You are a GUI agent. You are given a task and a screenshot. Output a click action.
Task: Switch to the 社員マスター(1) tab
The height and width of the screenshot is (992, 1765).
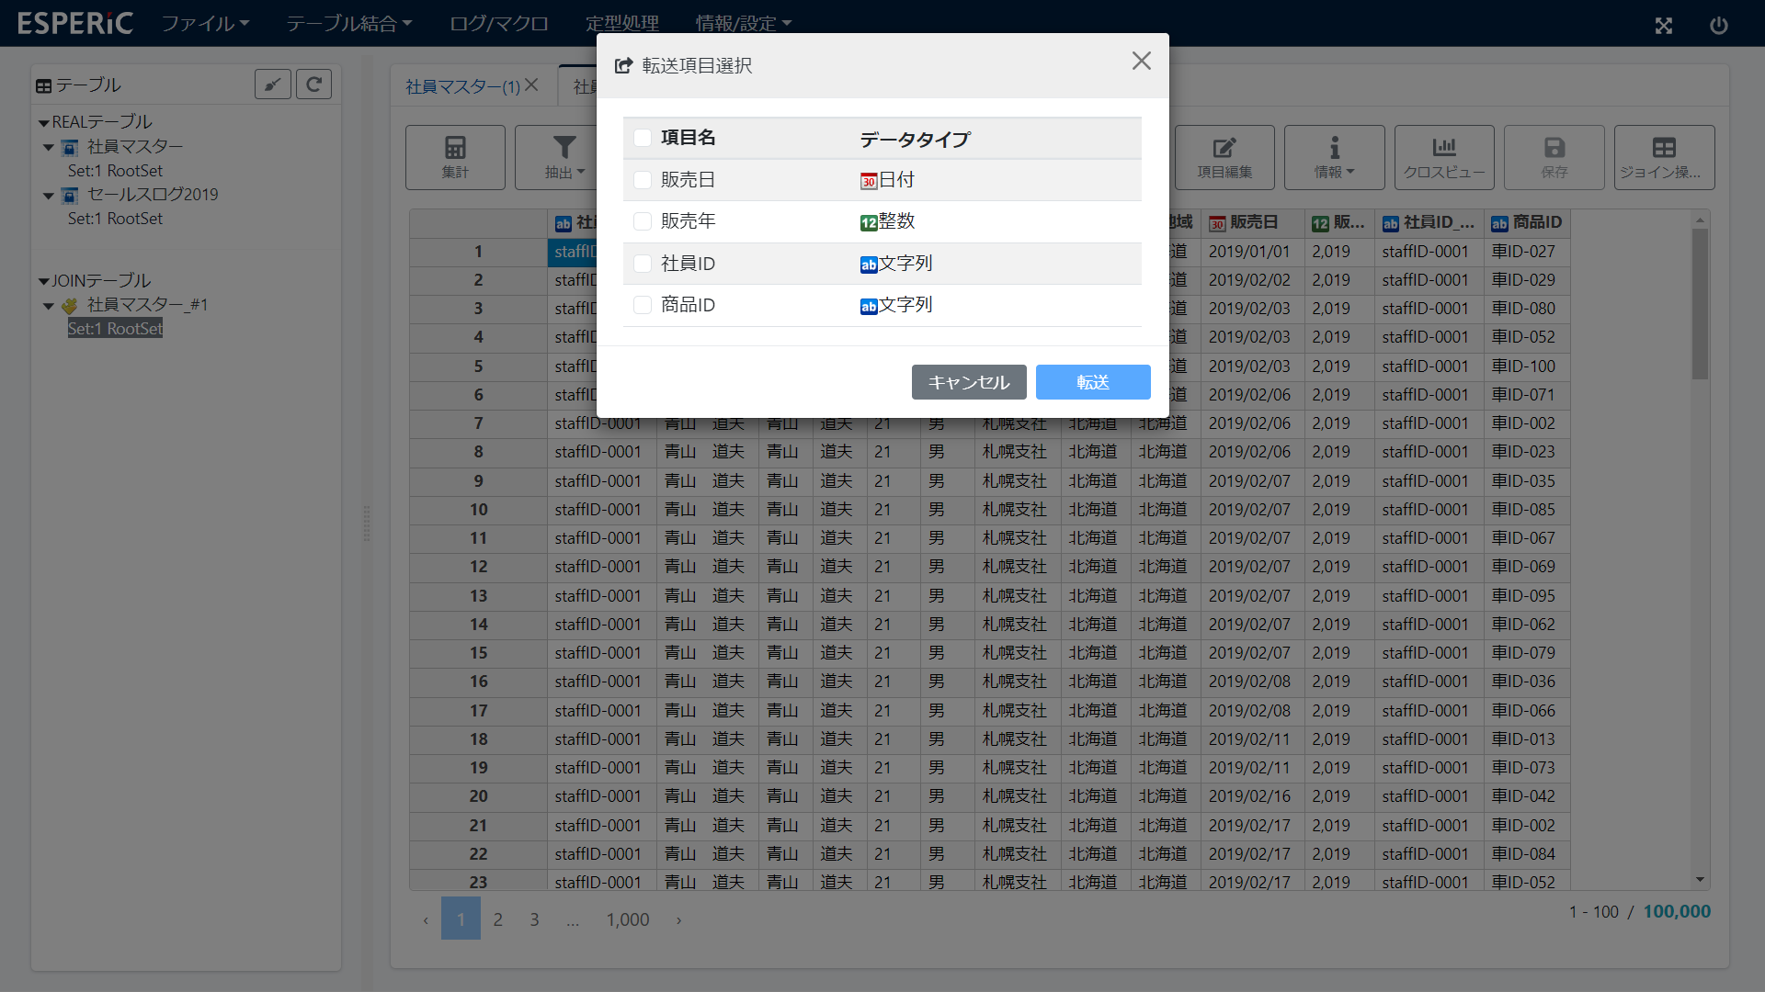pyautogui.click(x=462, y=86)
